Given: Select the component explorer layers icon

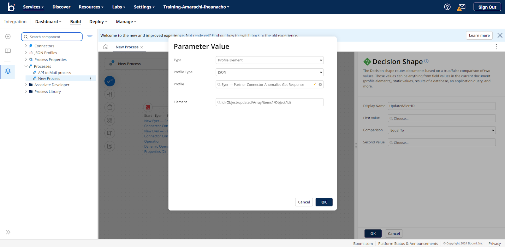Looking at the screenshot, I should (x=8, y=71).
